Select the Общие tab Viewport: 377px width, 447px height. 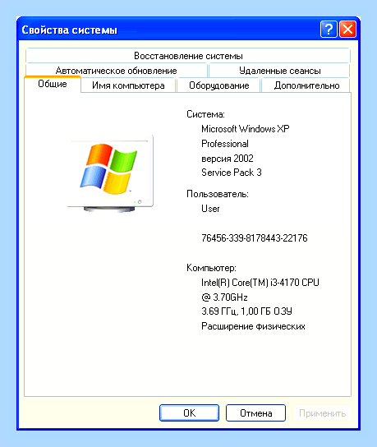point(53,84)
